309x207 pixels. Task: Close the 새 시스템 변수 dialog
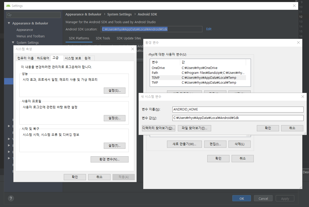(x=303, y=97)
